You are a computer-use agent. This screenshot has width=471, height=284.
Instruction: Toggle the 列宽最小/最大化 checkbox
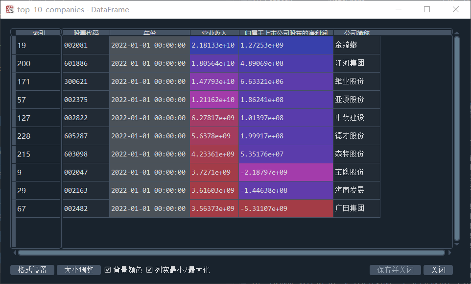149,270
